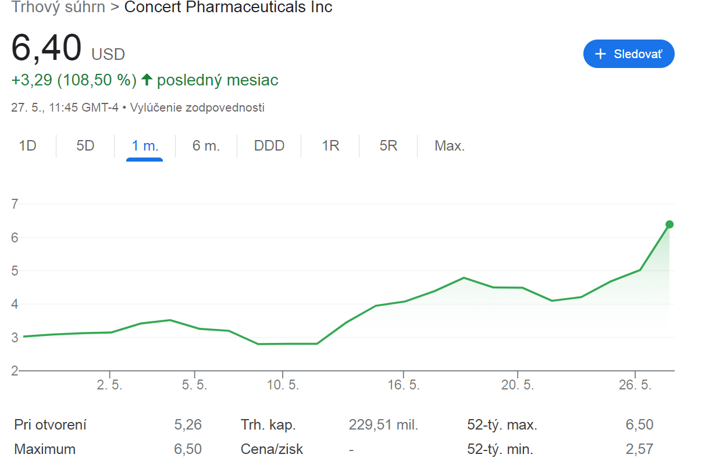Select the 5R time range tab

(389, 145)
